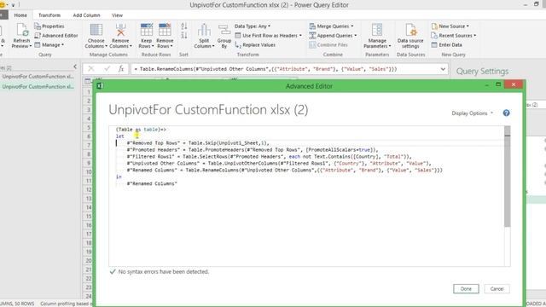
Task: Click No syntax errors status text
Action: 163,271
